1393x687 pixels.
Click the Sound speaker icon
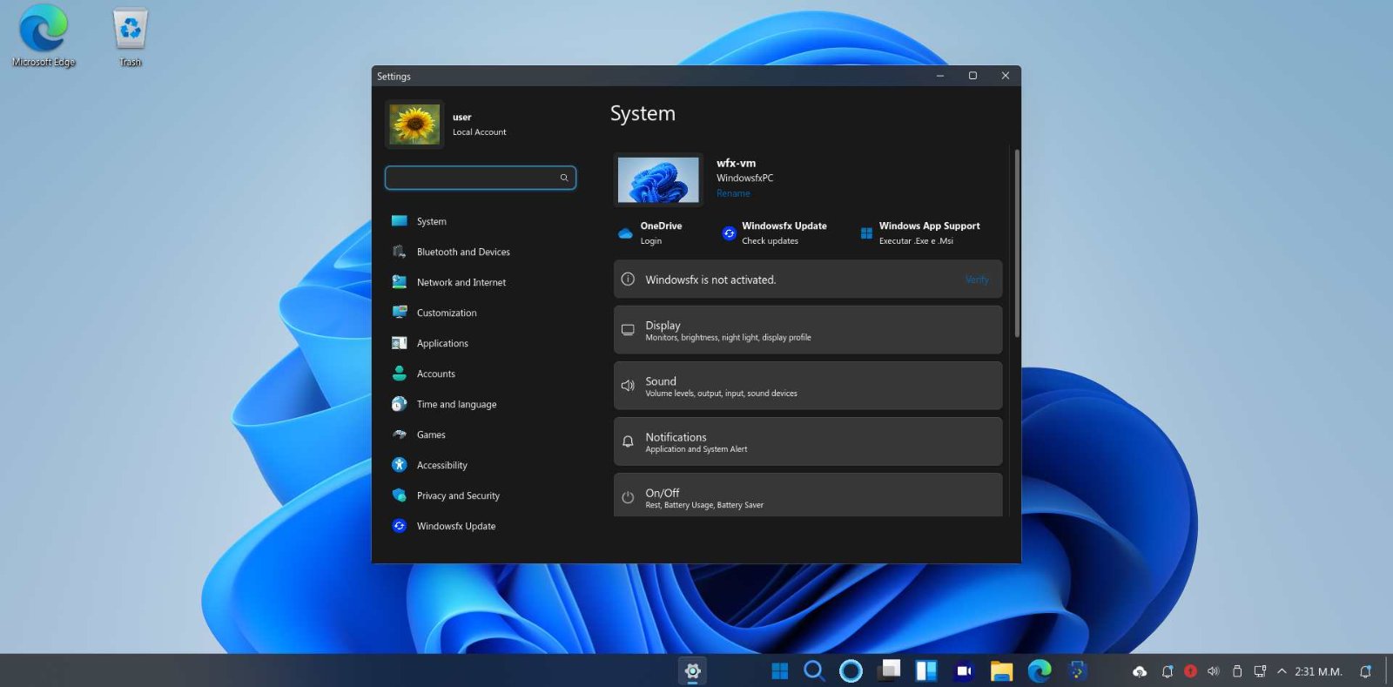(628, 386)
